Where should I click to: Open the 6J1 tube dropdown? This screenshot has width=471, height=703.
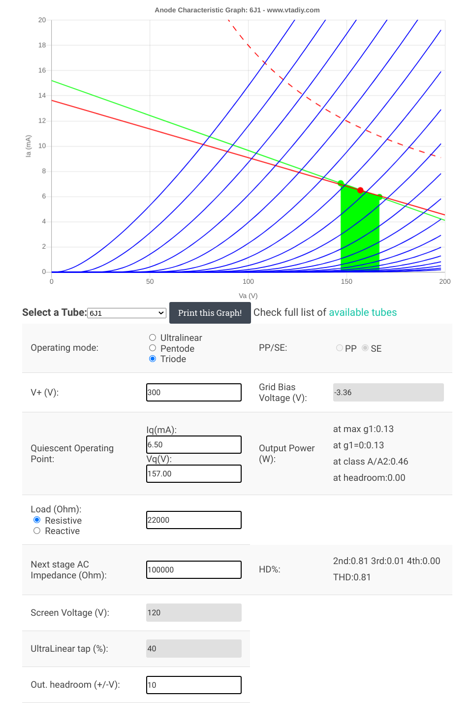[127, 313]
